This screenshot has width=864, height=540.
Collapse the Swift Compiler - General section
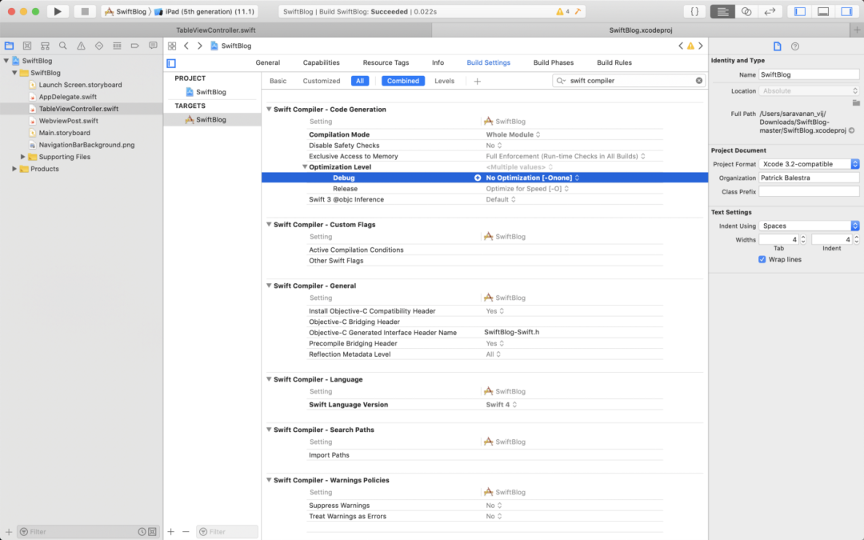pos(269,286)
